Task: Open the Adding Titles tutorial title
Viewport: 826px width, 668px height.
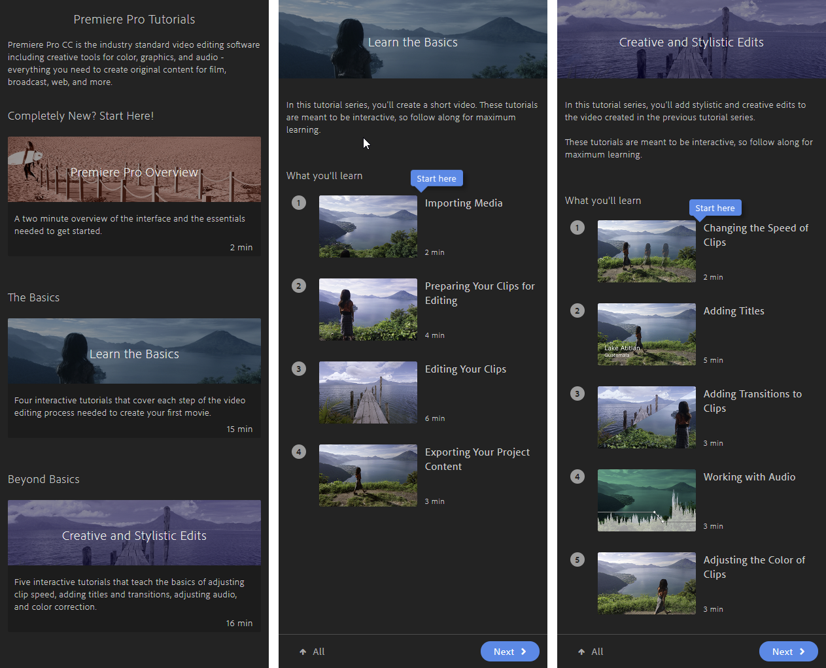Action: [x=734, y=311]
